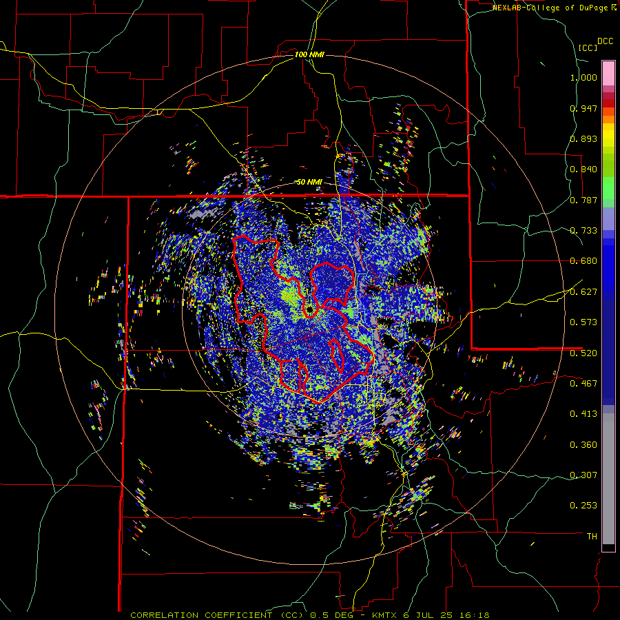Select the 0.893 legend value
The height and width of the screenshot is (620, 620).
click(583, 138)
